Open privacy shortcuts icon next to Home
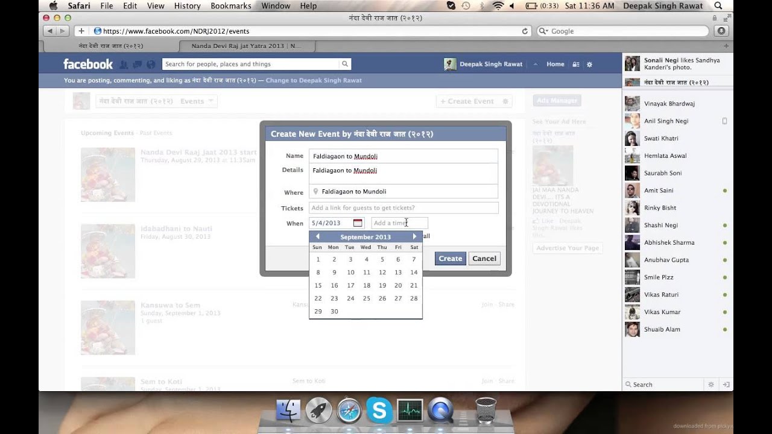Viewport: 772px width, 434px height. pyautogui.click(x=576, y=64)
